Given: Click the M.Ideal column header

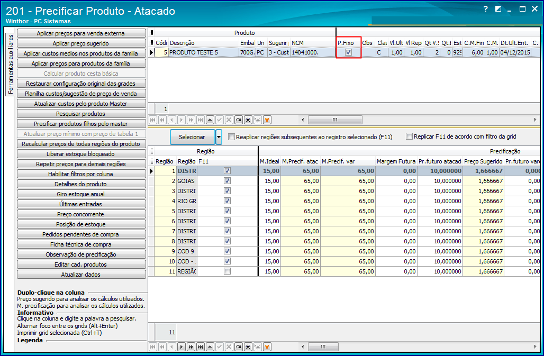Looking at the screenshot, I should point(269,161).
